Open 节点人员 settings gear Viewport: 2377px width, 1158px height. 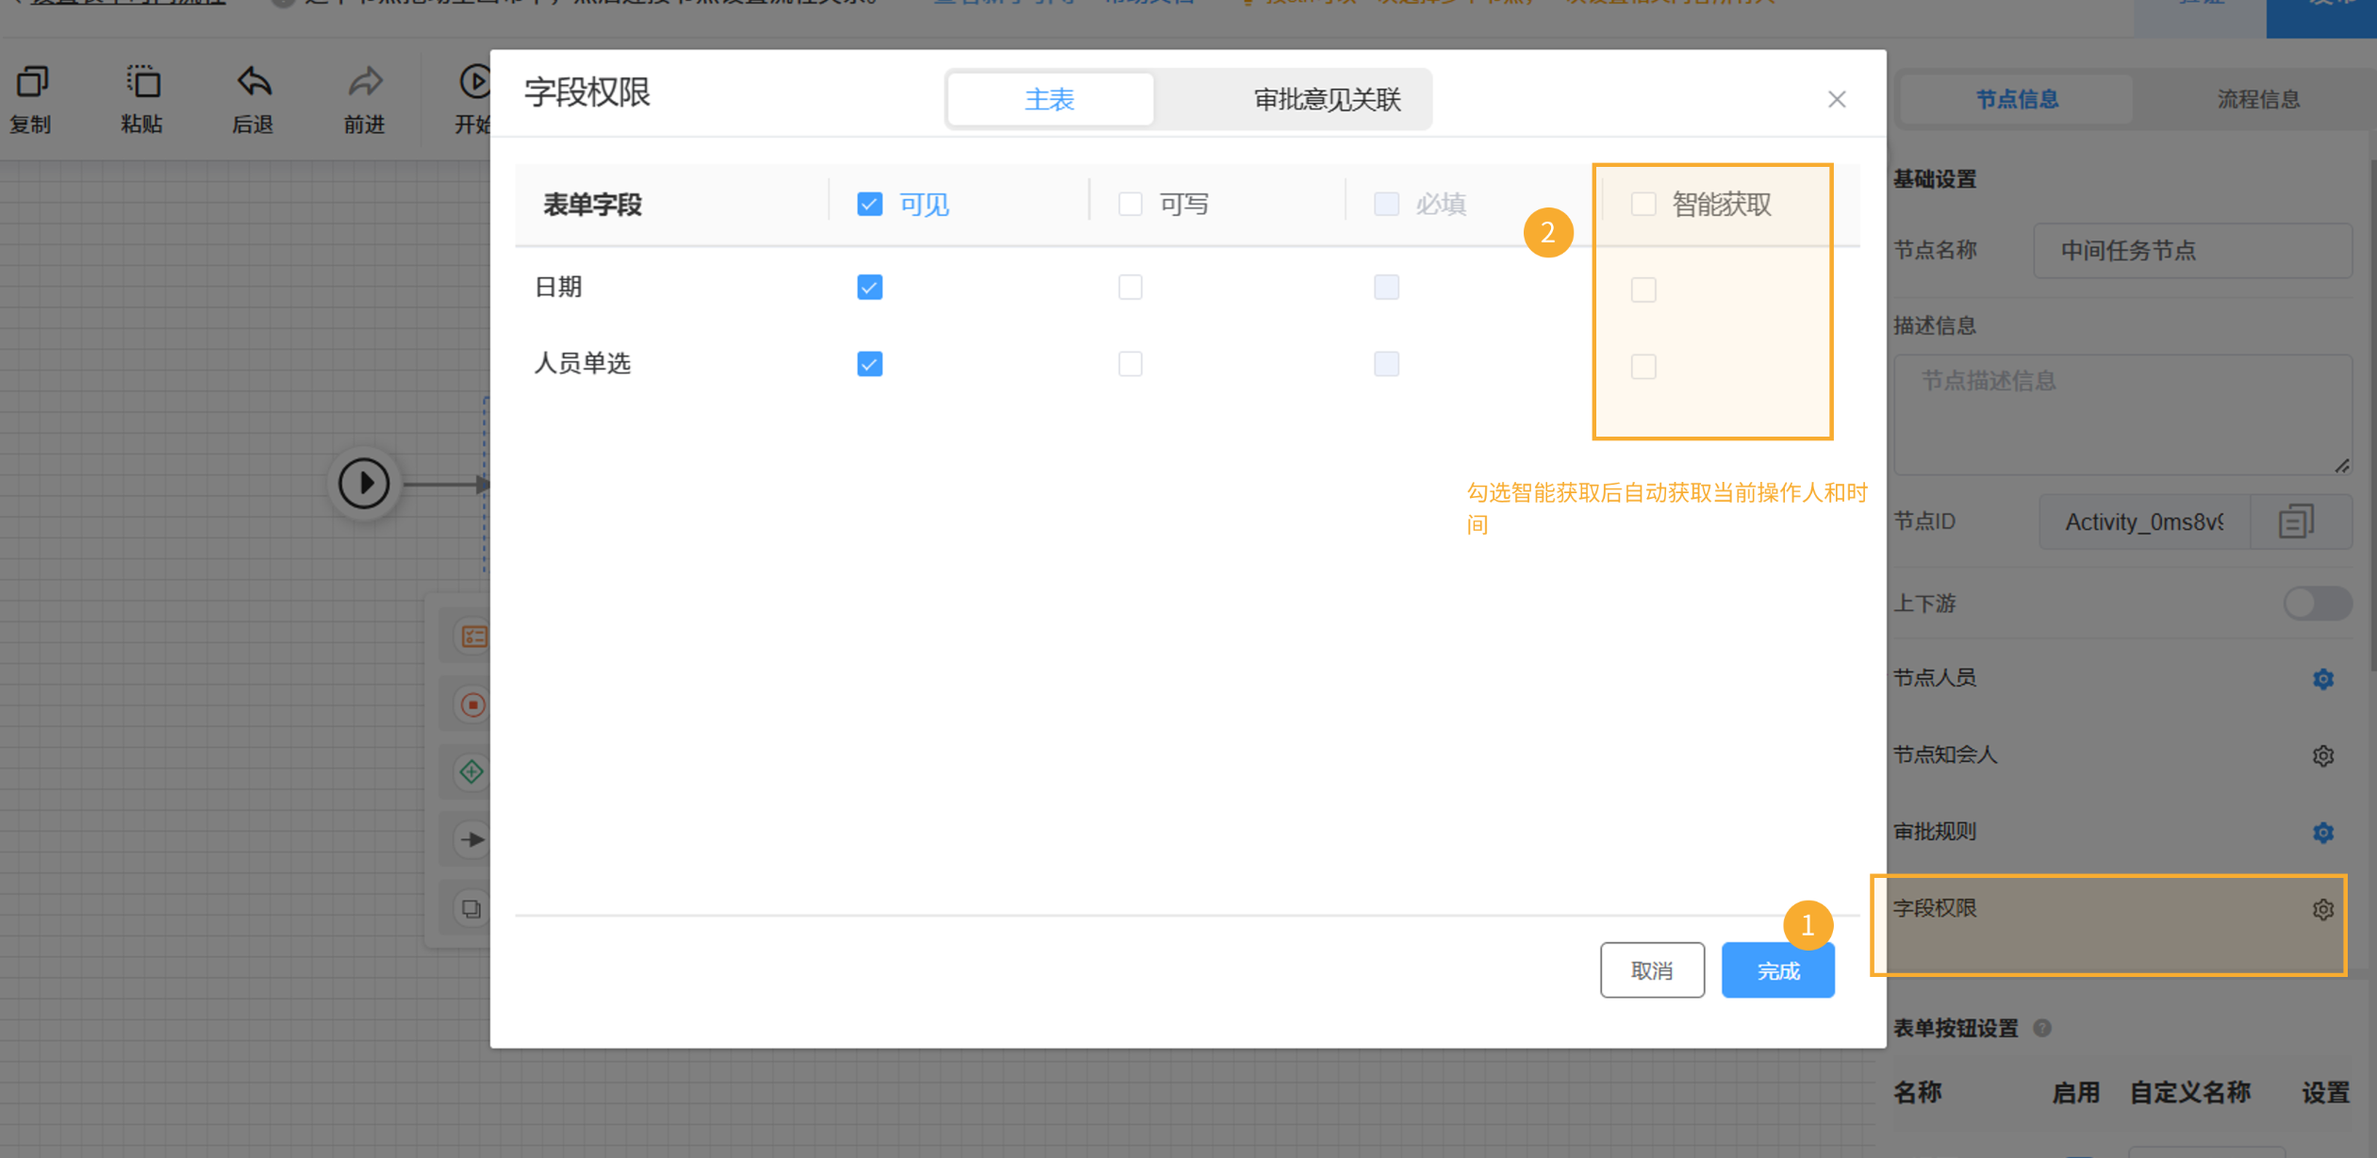coord(2322,679)
